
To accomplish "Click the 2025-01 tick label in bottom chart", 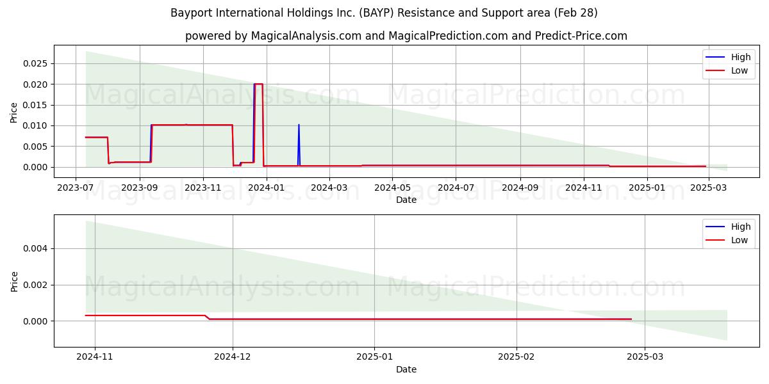I will (x=374, y=358).
